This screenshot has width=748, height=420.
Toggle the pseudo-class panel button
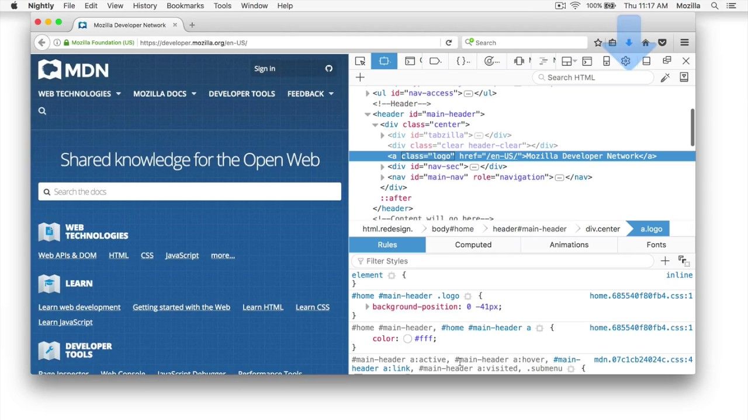tap(683, 261)
